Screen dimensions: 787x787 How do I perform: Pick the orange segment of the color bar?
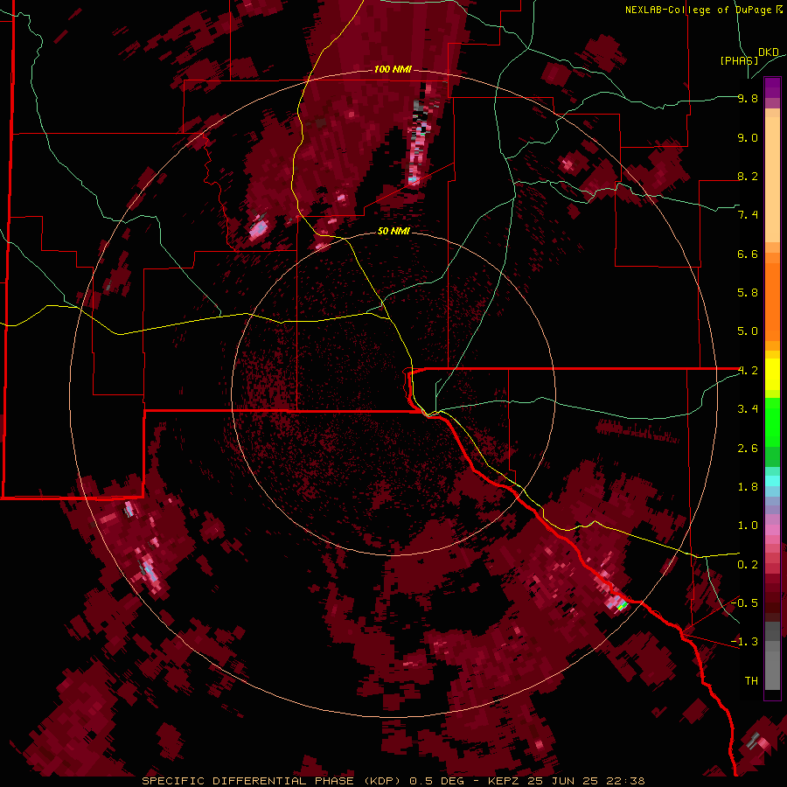click(772, 301)
